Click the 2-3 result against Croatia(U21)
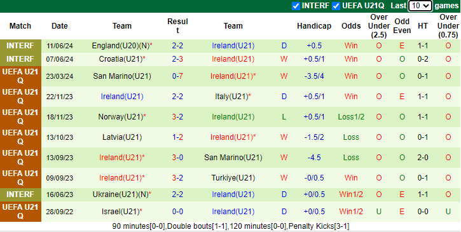Image resolution: width=461 pixels, height=232 pixels. [177, 59]
